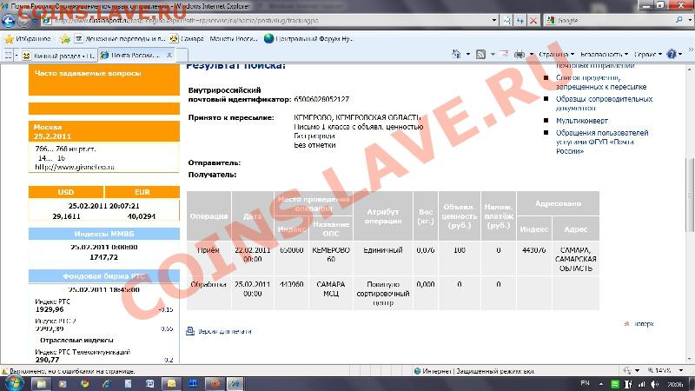Open the Безопасность menu
The image size is (695, 391).
coord(604,54)
